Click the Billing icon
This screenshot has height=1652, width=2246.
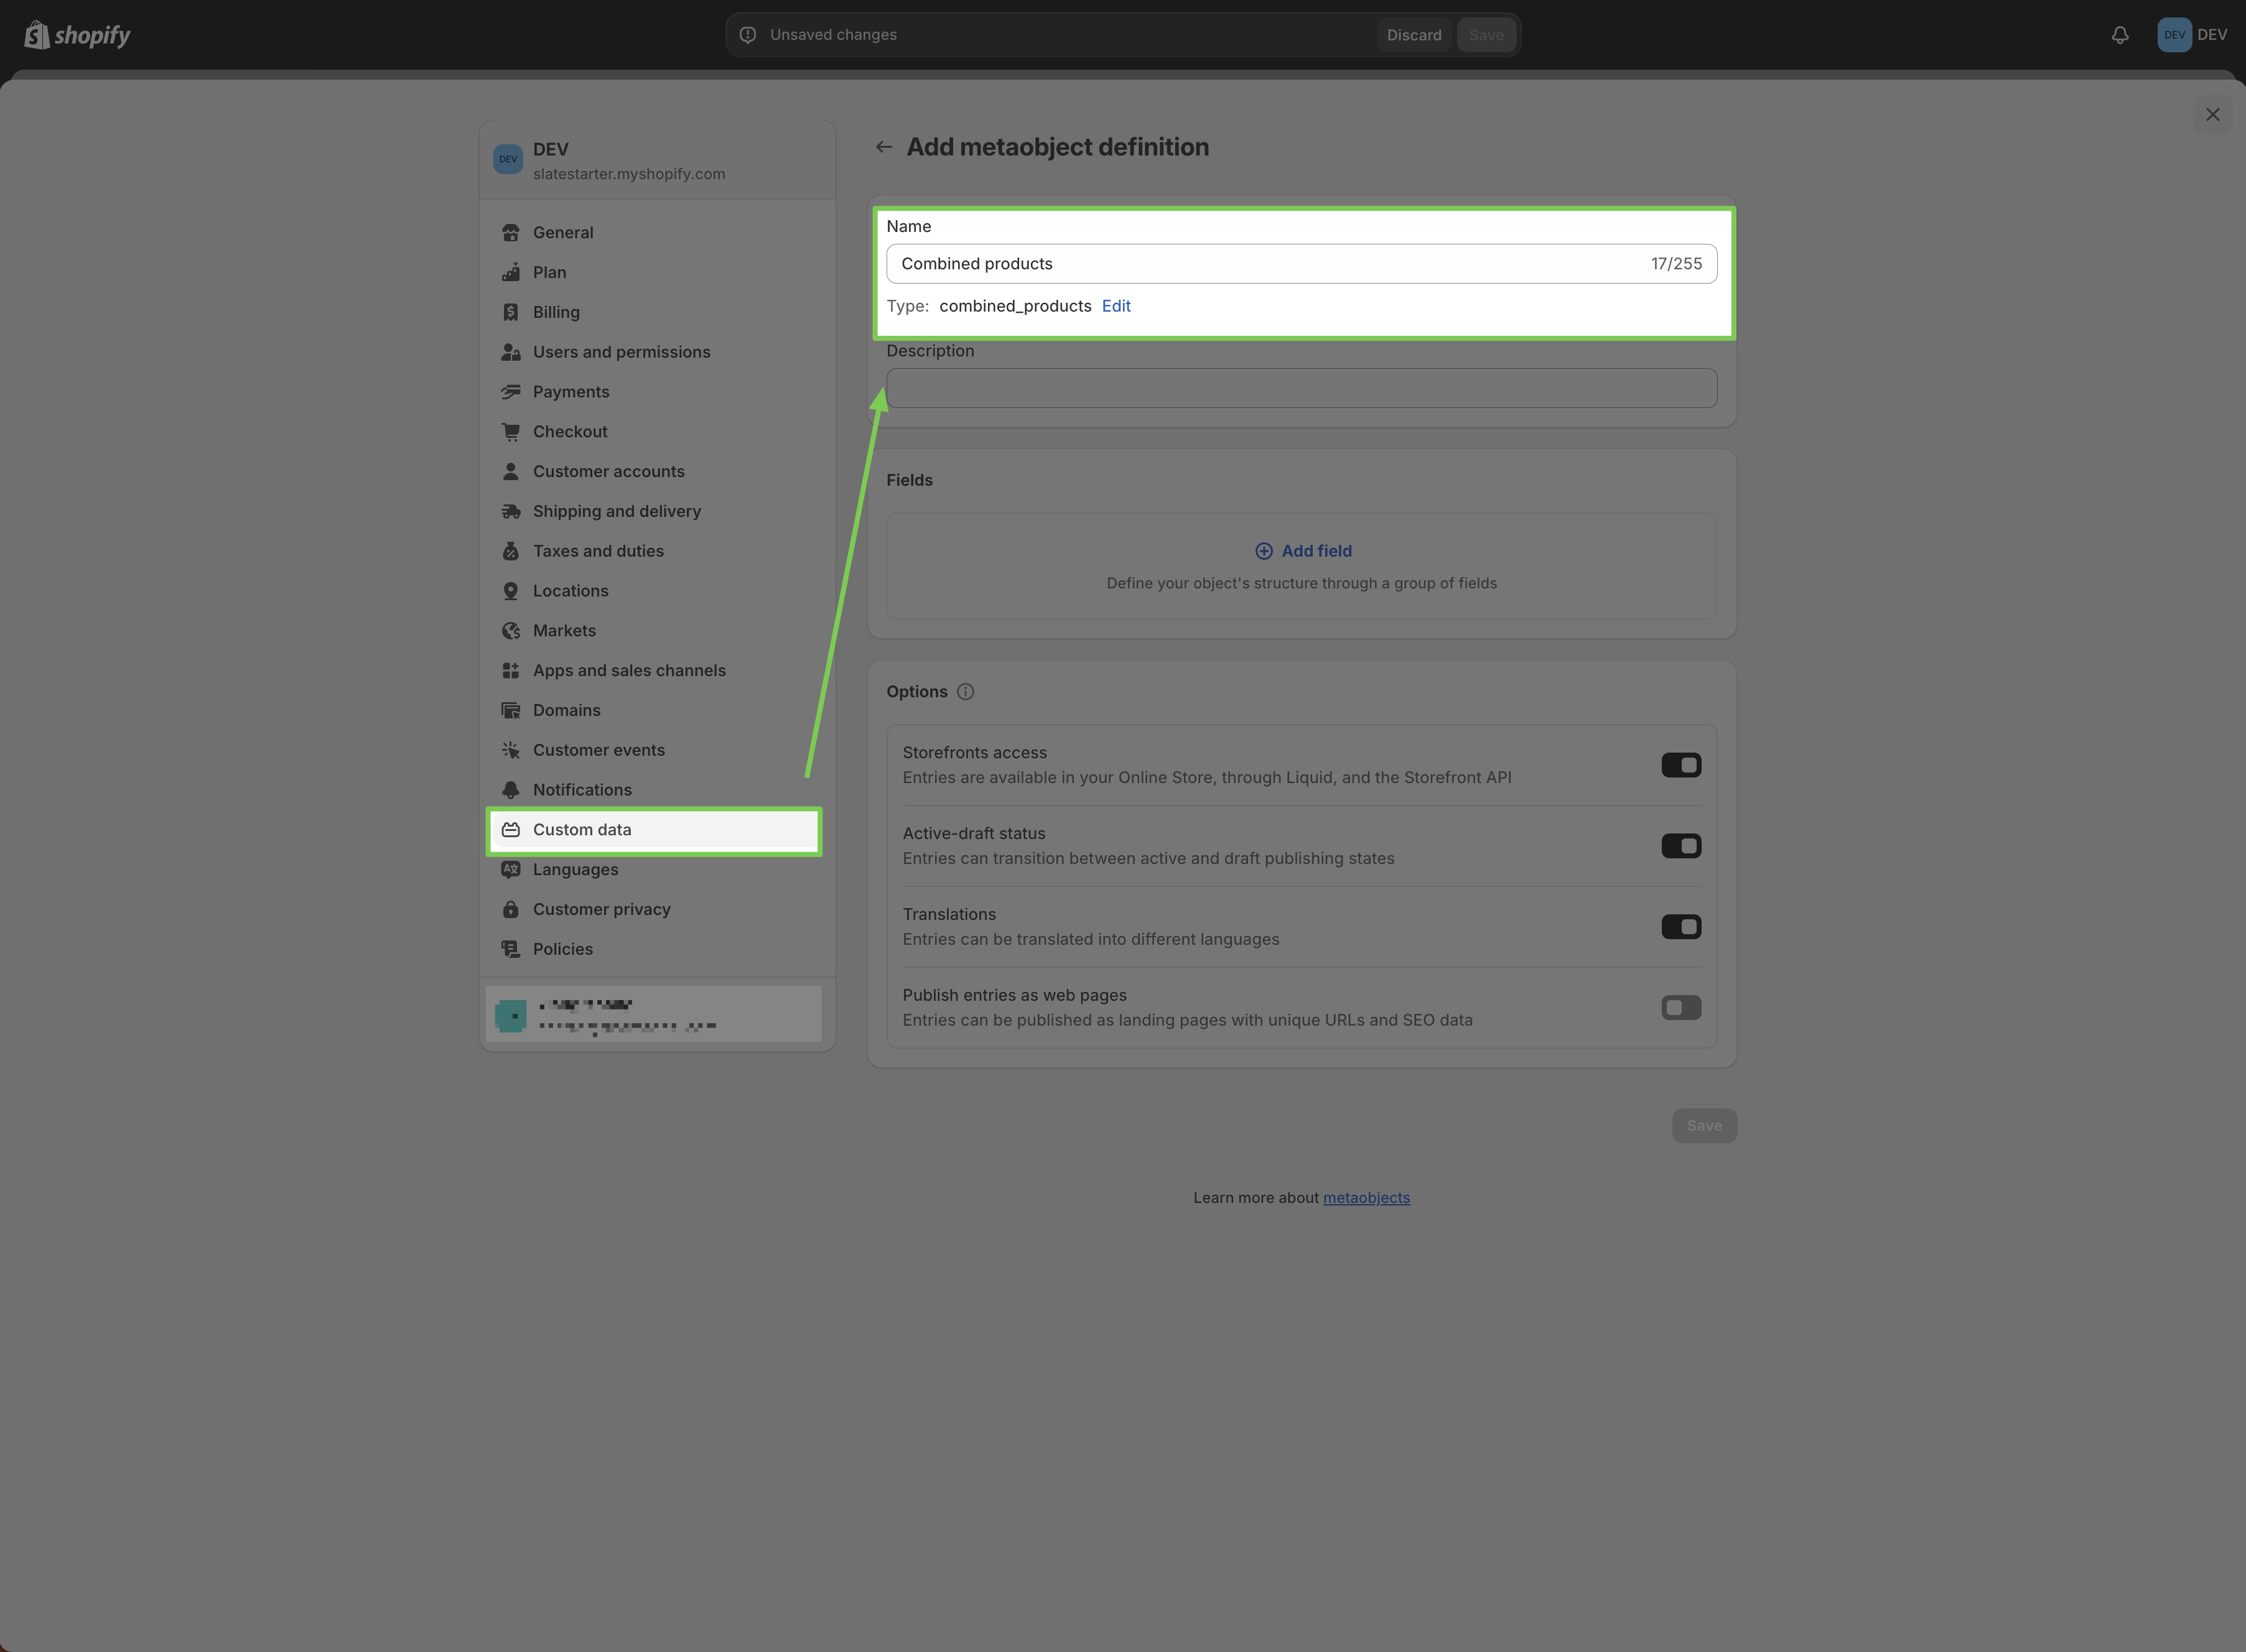[511, 312]
